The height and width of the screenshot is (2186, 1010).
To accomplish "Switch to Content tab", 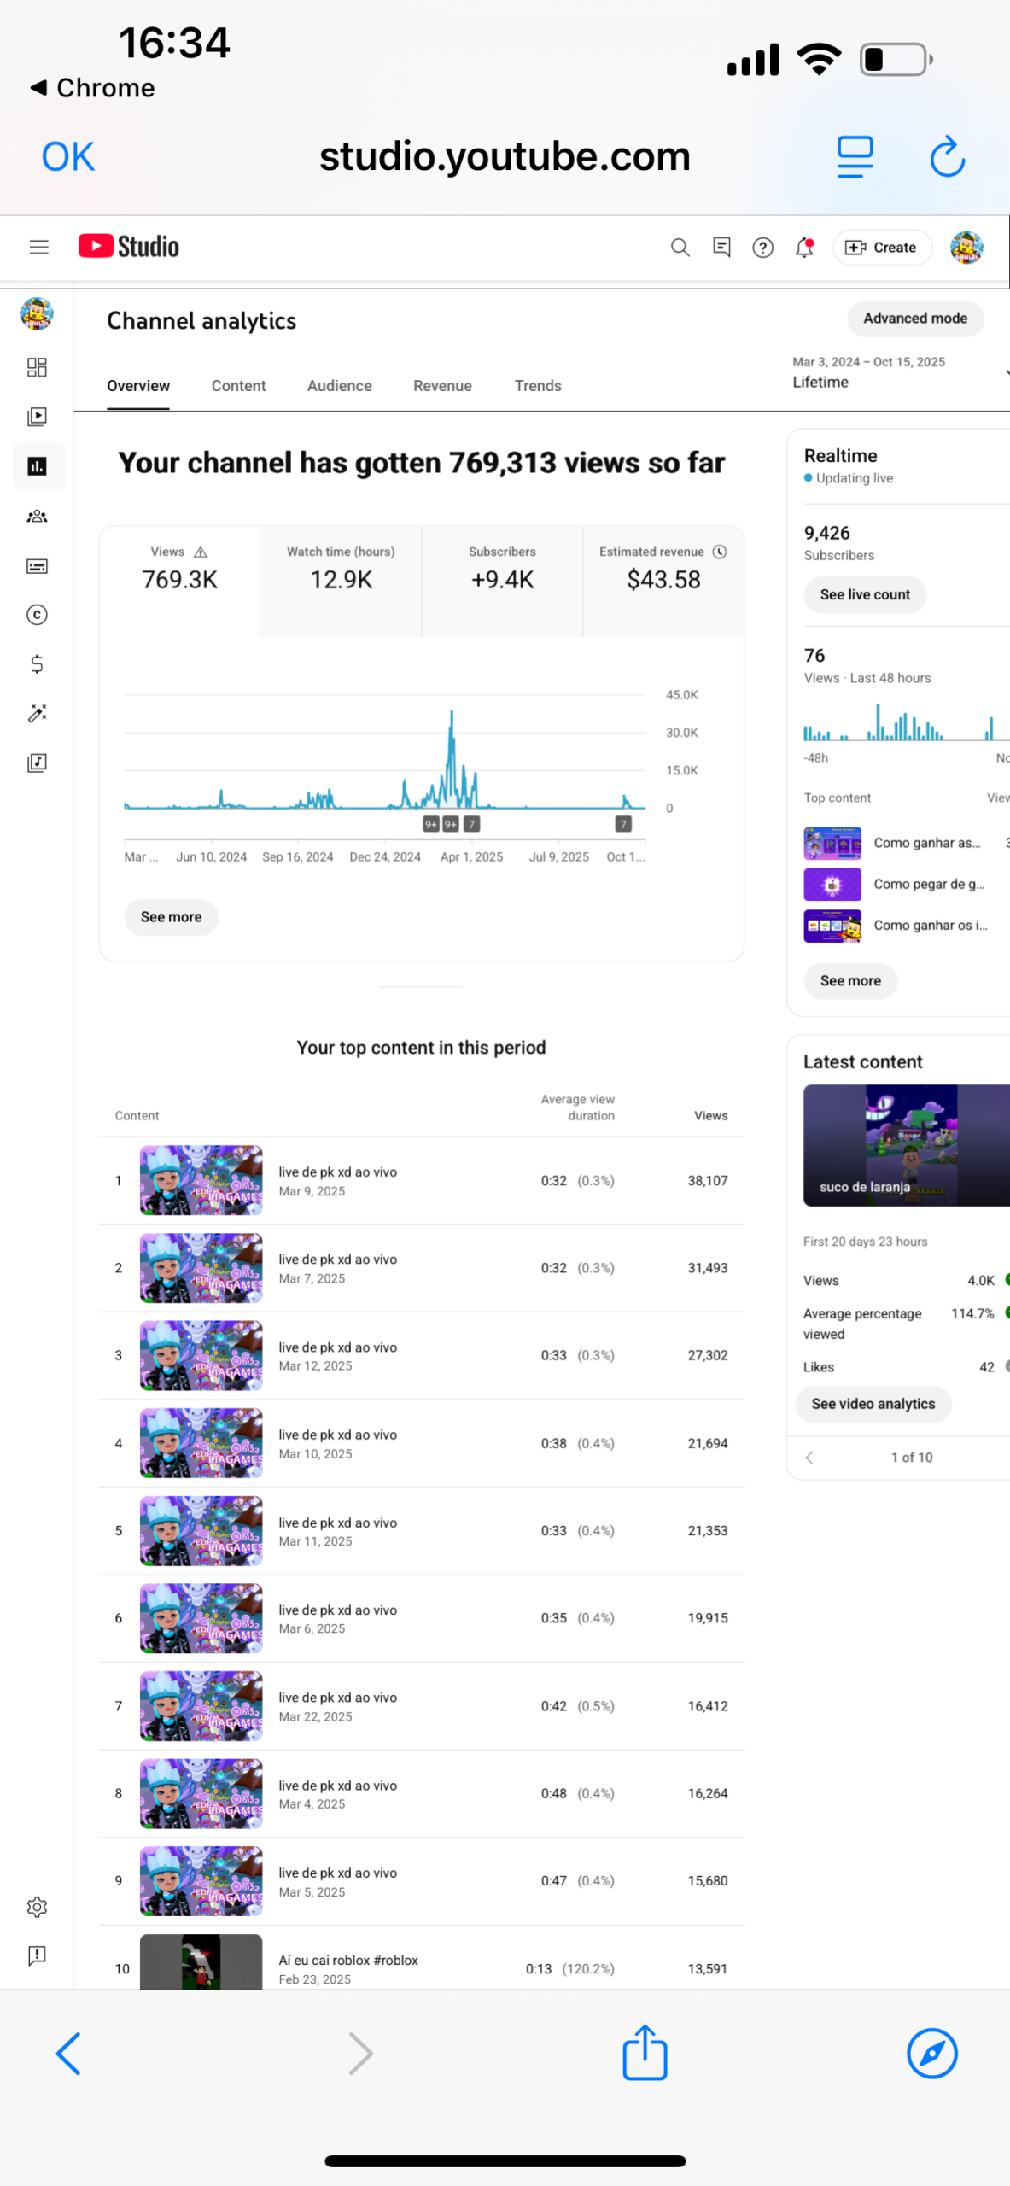I will click(238, 386).
